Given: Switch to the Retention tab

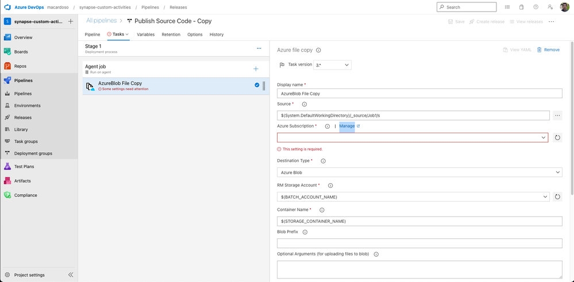Looking at the screenshot, I should click(171, 34).
